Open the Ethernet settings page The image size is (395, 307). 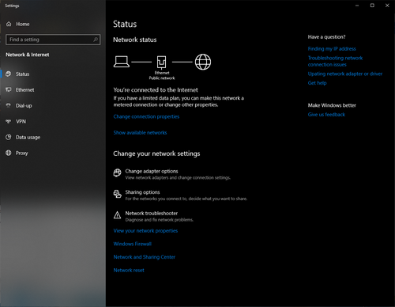point(53,89)
